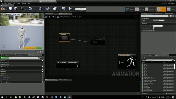Screen dimensions: 176x99
Task: Toggle editable visibility for IsCrouched variable
Action: coord(42,78)
